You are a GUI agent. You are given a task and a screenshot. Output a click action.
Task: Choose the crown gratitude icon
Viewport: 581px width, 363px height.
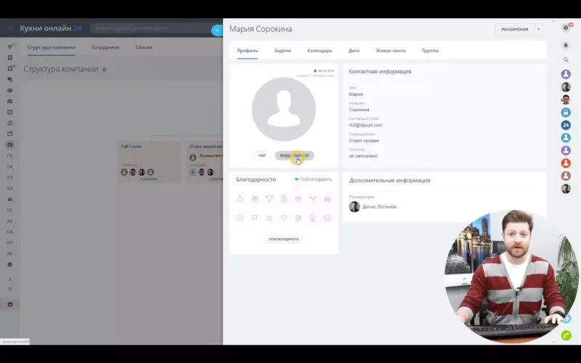click(x=298, y=199)
